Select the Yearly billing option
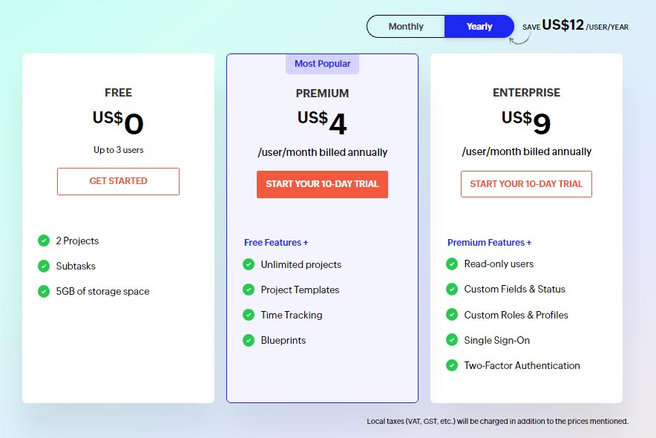Screen dimensions: 656x438 click(x=479, y=27)
